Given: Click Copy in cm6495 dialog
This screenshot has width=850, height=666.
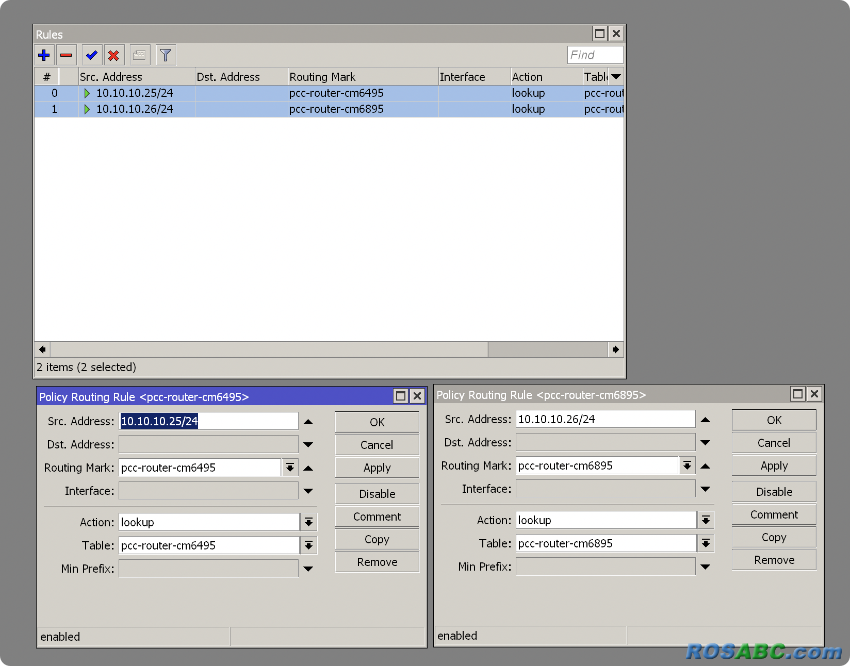Looking at the screenshot, I should pyautogui.click(x=377, y=539).
